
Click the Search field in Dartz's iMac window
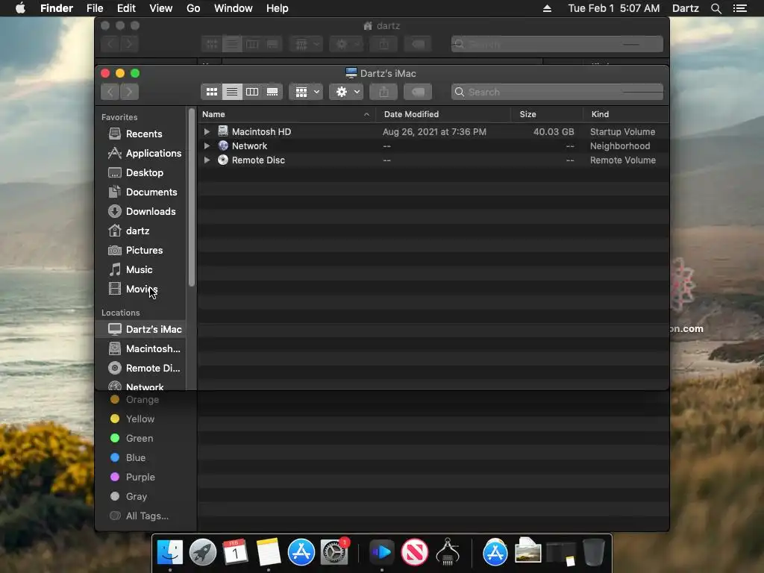pos(557,92)
